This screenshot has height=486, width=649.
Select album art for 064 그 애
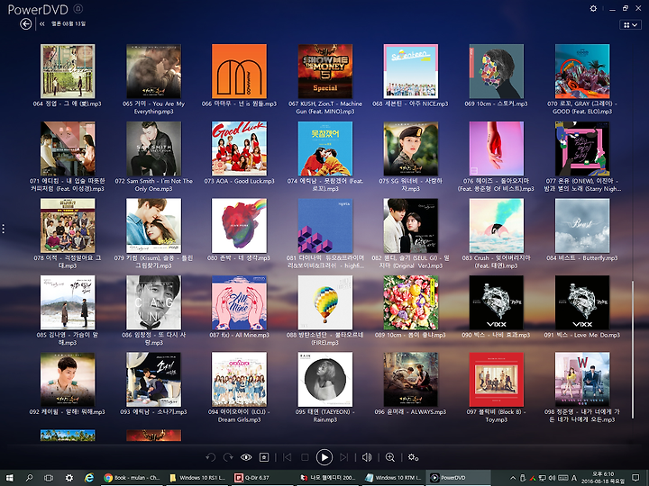(x=68, y=71)
